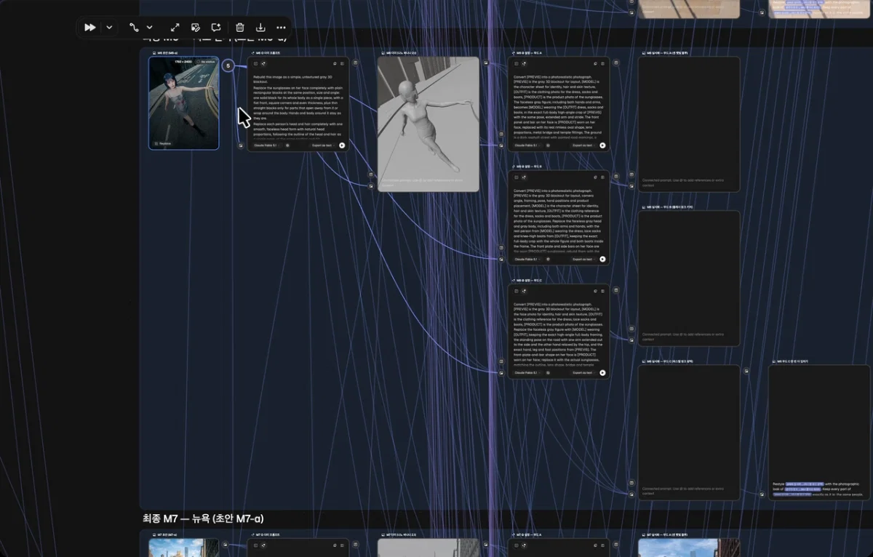
Task: Run the gray 3D blockout prompt node
Action: point(342,145)
